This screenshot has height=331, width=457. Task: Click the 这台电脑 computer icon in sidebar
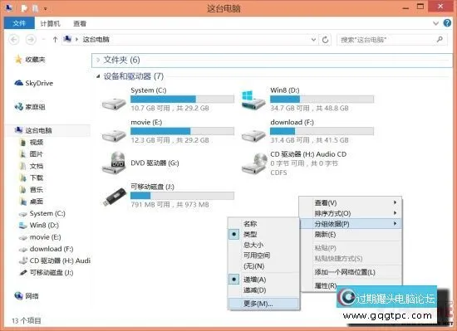(x=18, y=130)
